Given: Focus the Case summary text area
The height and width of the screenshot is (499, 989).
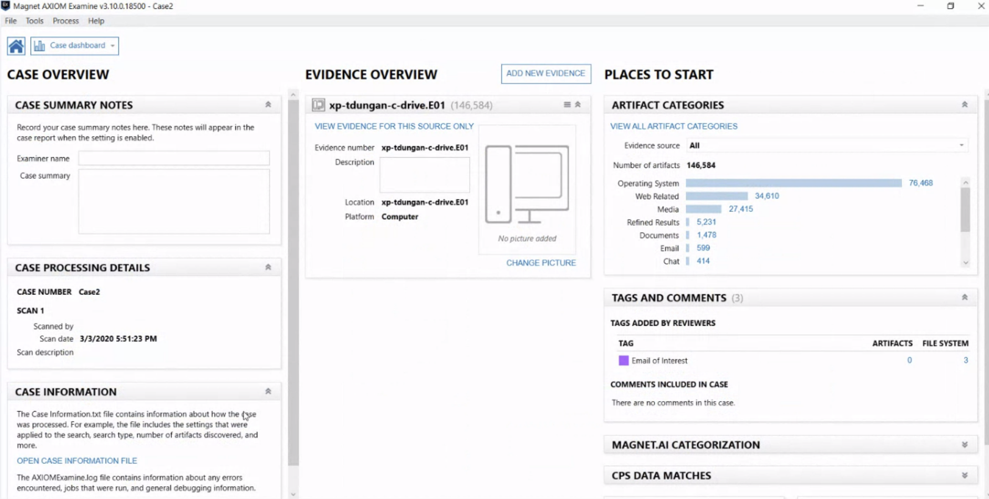Looking at the screenshot, I should pos(174,201).
